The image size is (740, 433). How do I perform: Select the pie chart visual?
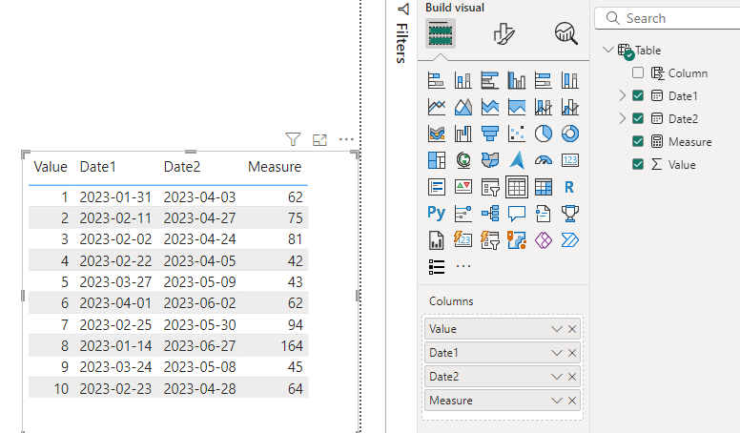544,134
